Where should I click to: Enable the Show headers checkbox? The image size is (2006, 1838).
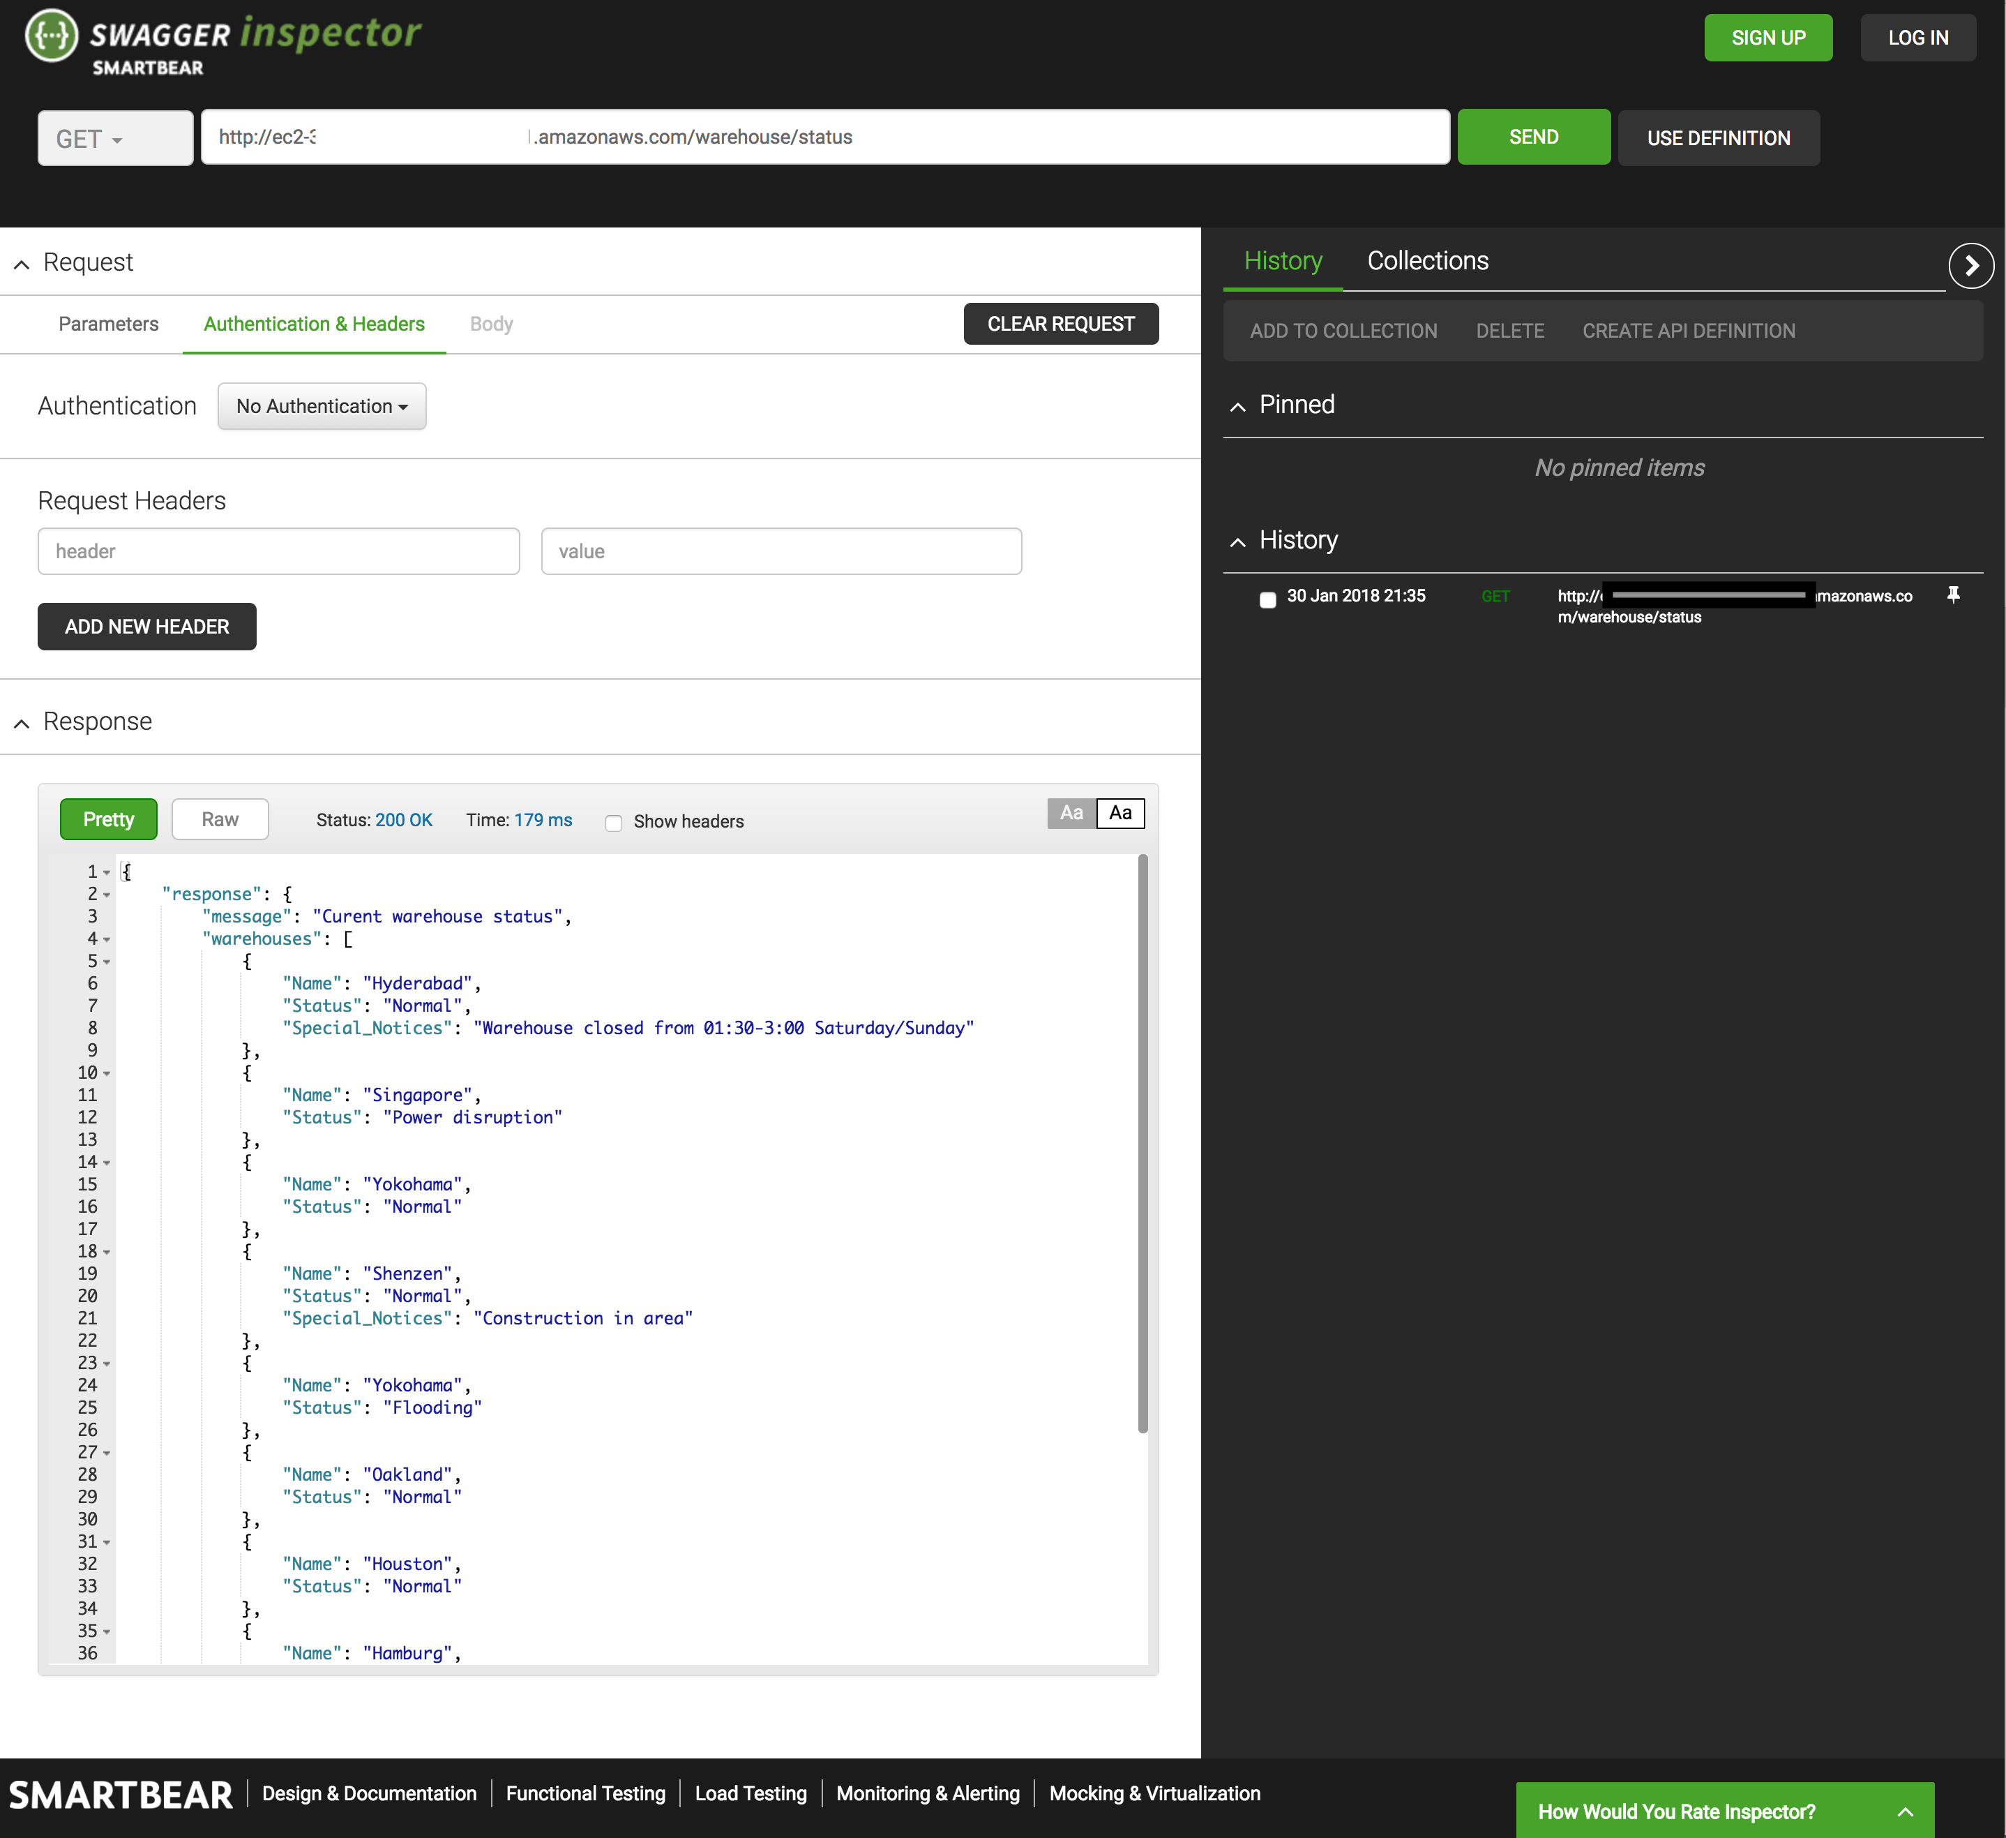(x=614, y=823)
